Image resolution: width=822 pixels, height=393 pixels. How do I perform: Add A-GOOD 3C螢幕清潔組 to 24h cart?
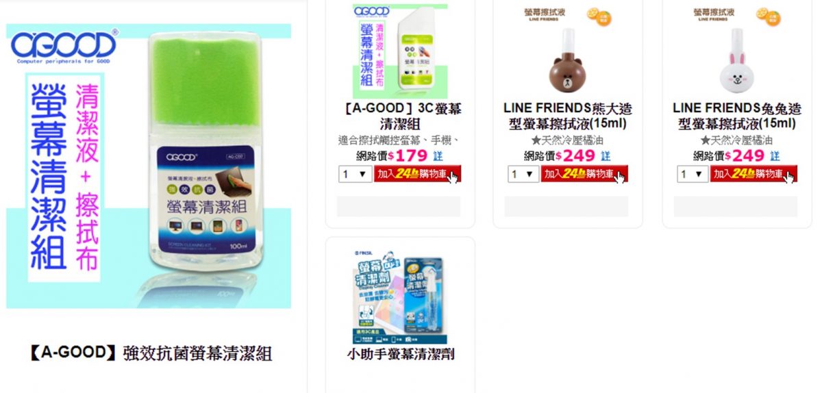click(x=417, y=174)
